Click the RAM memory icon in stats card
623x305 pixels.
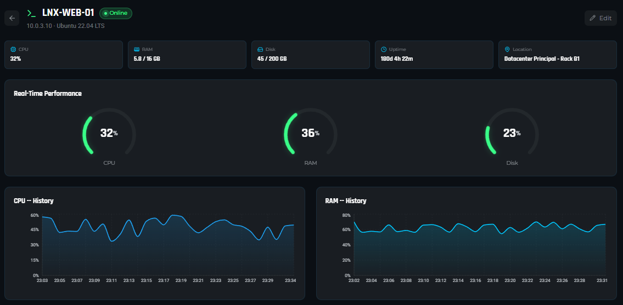coord(137,49)
